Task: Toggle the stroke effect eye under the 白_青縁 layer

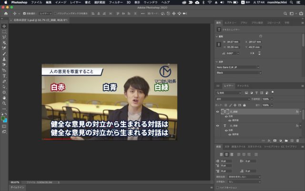Action: pyautogui.click(x=230, y=135)
